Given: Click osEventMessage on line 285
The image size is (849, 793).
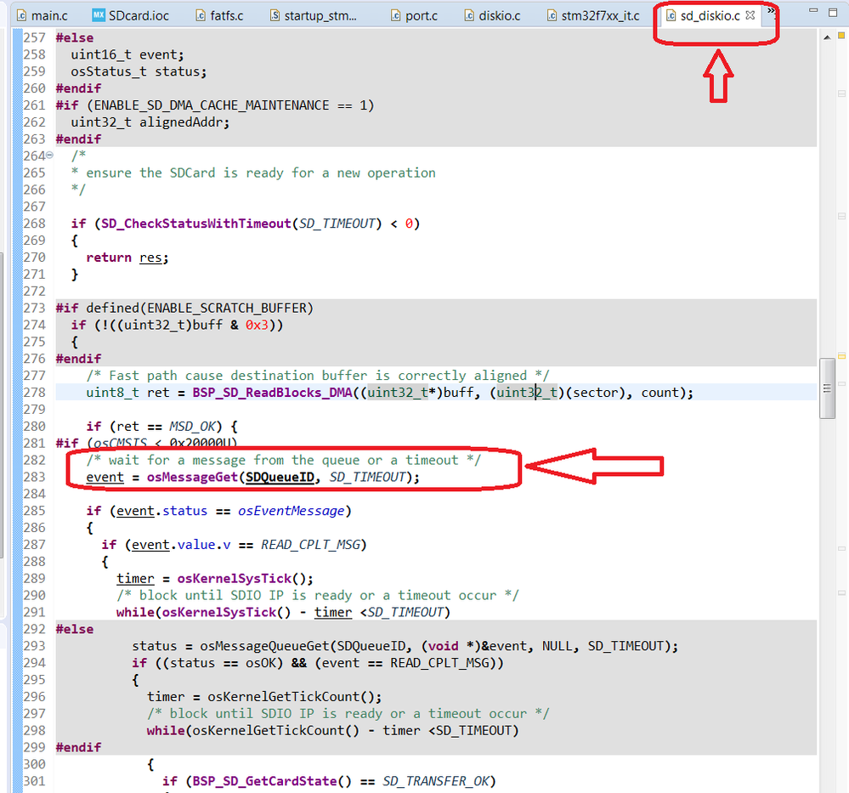Looking at the screenshot, I should [291, 510].
